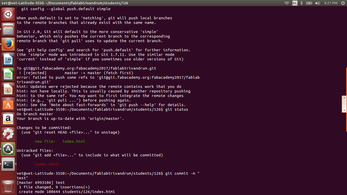Screen dimensions: 347x195
Task: Open the Files file manager icon
Action: (x=8, y=29)
